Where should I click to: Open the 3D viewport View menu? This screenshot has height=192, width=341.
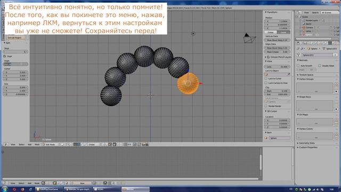click(x=13, y=145)
